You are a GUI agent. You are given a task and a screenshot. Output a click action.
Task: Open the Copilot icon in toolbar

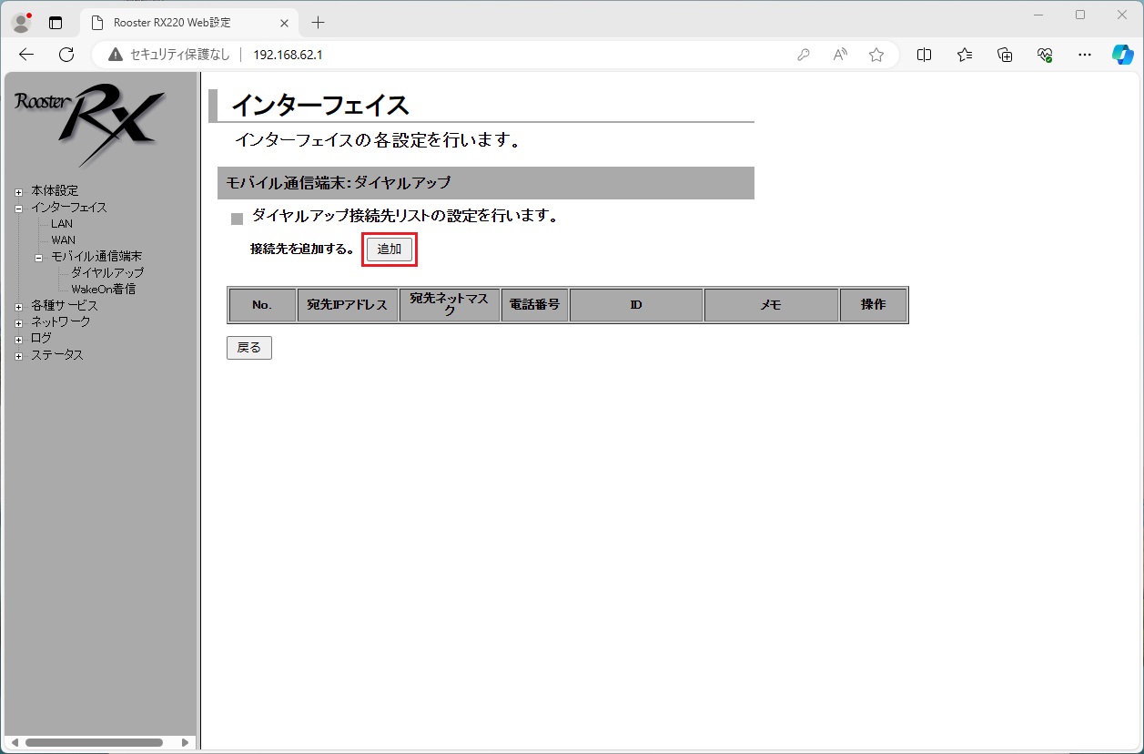(x=1122, y=55)
